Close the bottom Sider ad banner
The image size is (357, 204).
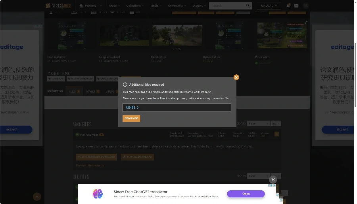pyautogui.click(x=273, y=179)
